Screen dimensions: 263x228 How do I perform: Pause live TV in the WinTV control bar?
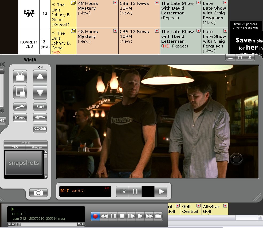pyautogui.click(x=135, y=191)
